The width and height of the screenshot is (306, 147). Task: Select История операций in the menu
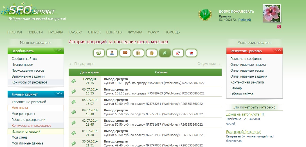(26, 132)
